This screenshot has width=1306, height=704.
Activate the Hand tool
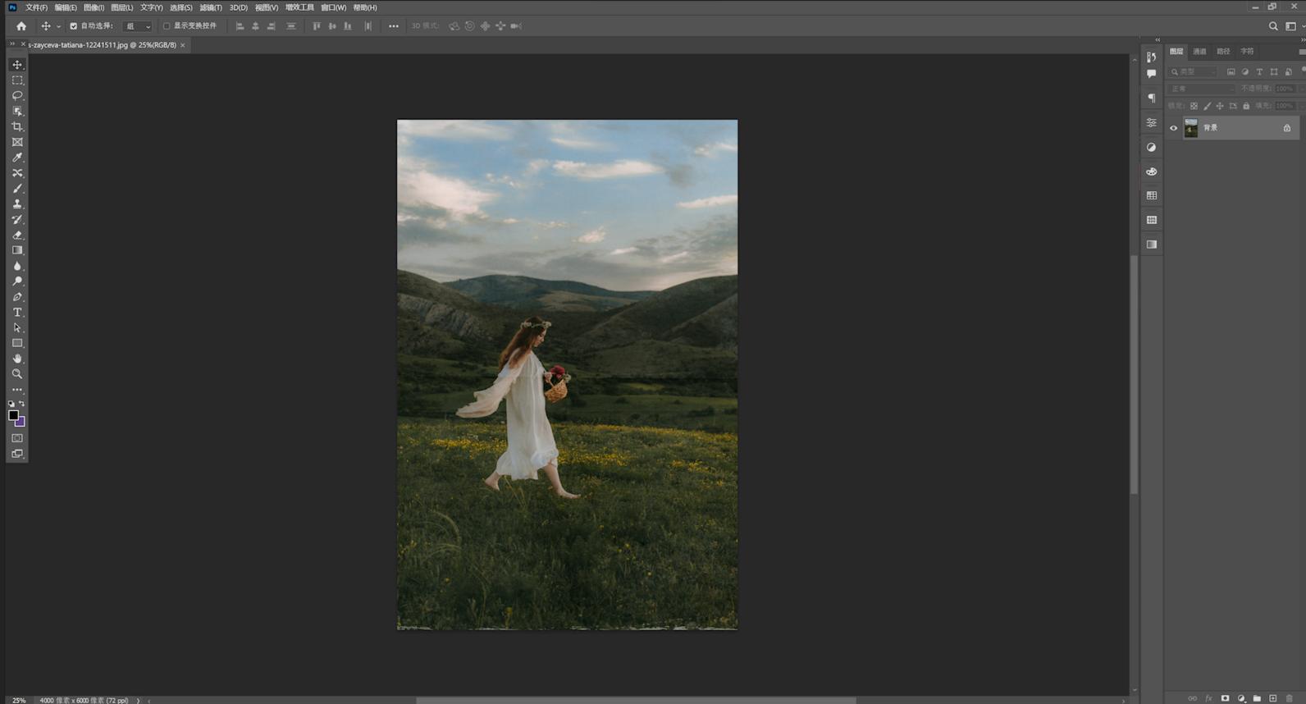coord(17,359)
